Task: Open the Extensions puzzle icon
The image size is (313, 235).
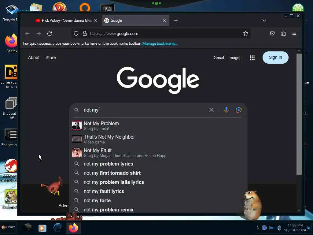Action: [x=283, y=33]
